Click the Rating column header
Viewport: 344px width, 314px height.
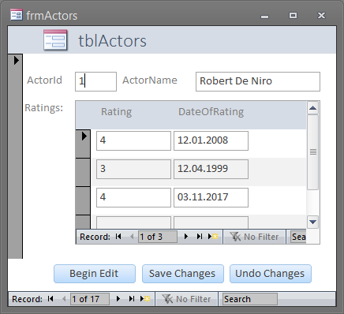[116, 112]
